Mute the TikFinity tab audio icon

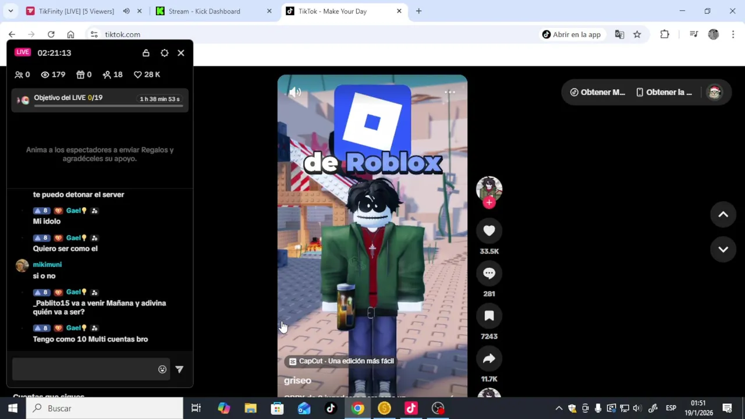click(126, 11)
